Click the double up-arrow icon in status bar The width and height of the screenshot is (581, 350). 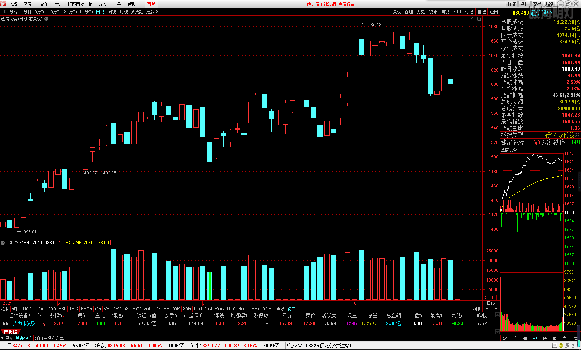[573, 346]
